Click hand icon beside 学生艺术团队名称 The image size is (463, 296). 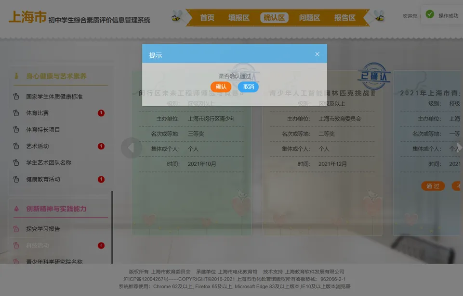coord(16,163)
